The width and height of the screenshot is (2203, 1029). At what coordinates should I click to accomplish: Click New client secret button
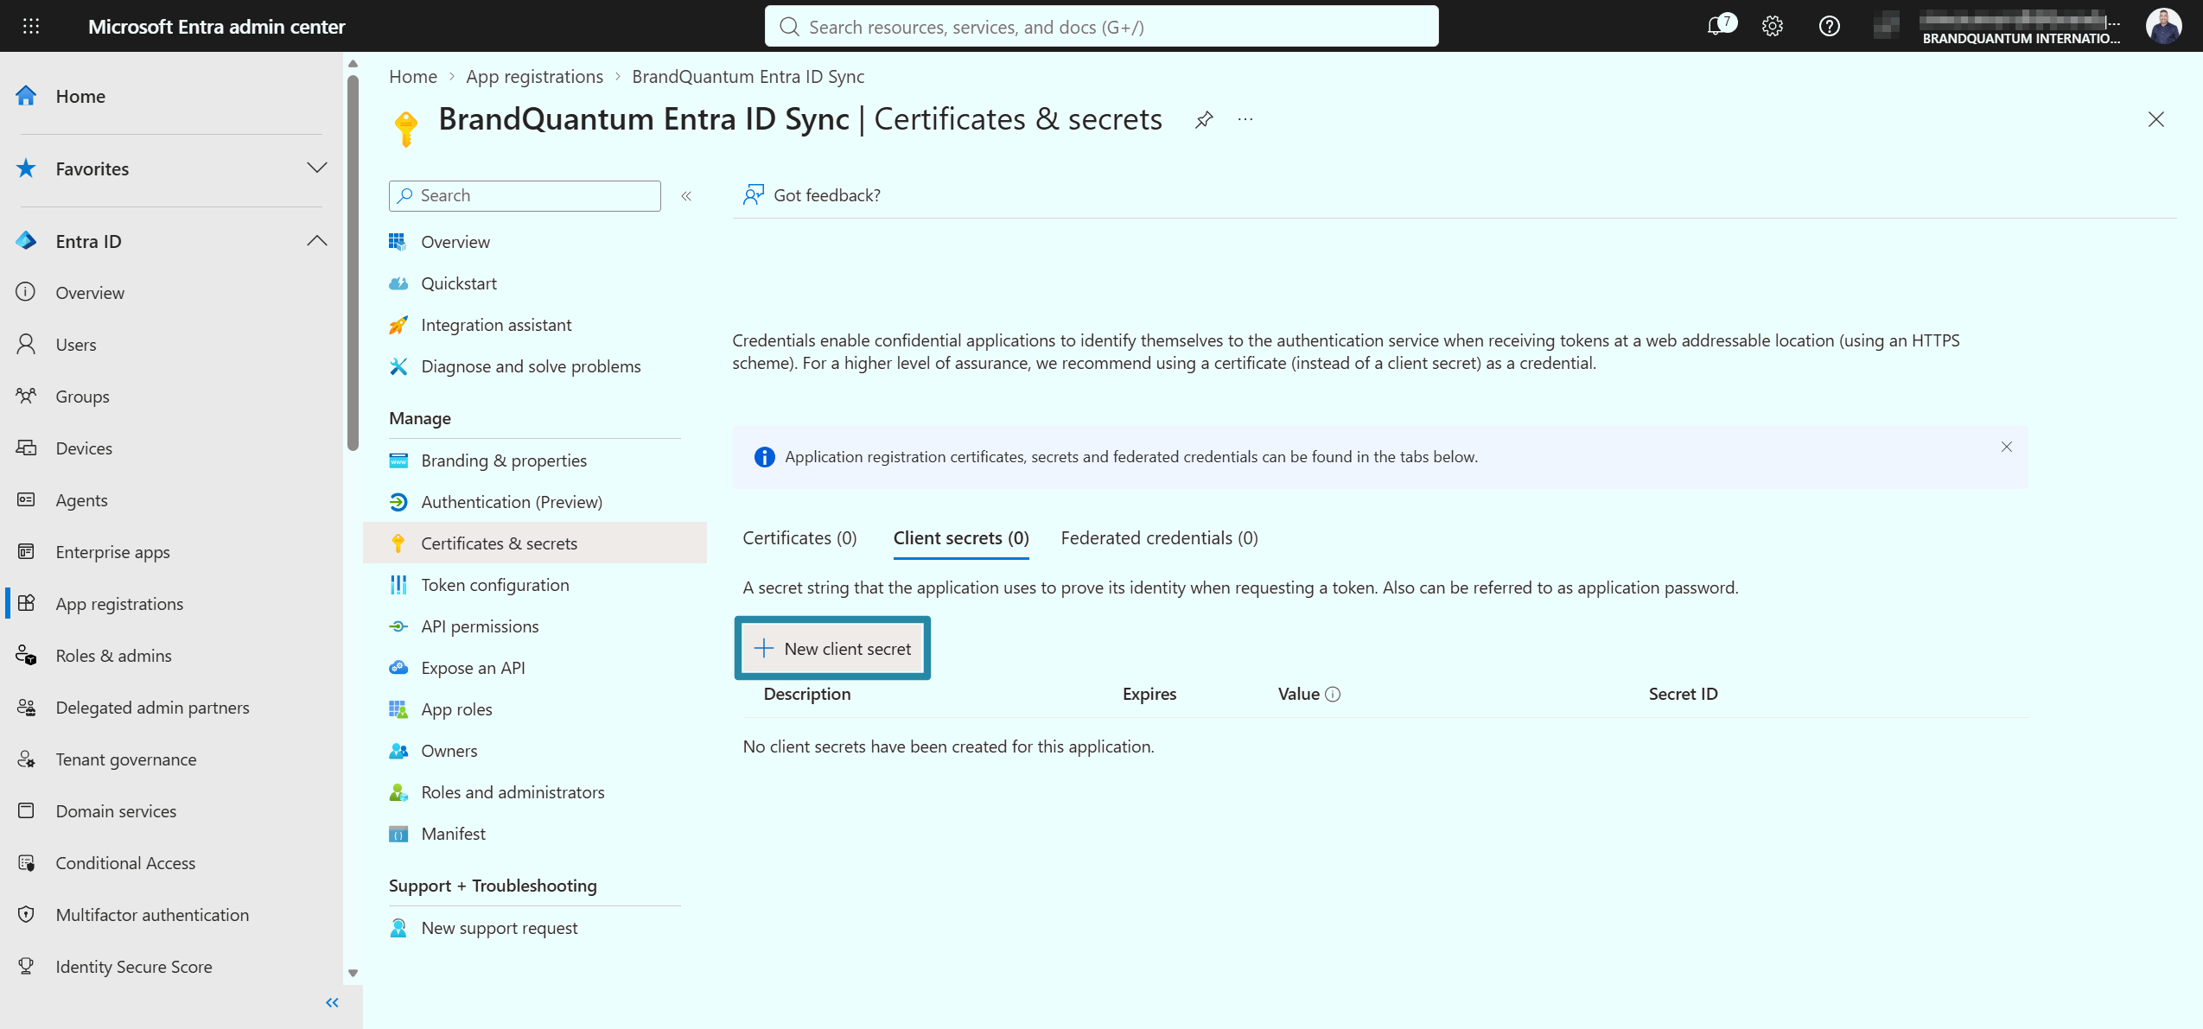click(832, 648)
